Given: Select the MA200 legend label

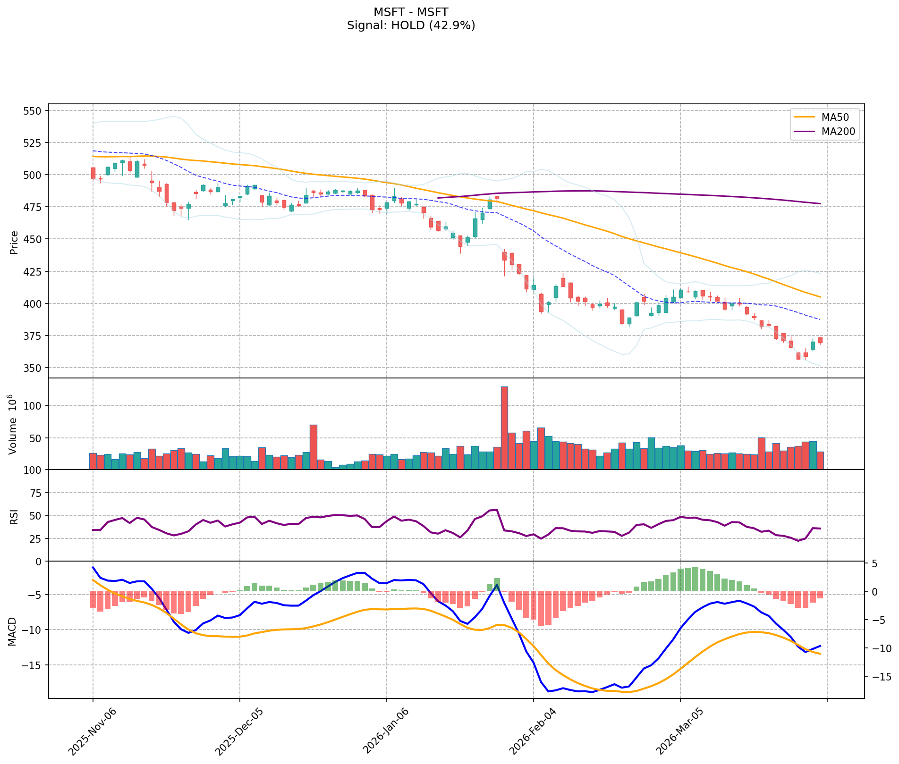Looking at the screenshot, I should pyautogui.click(x=838, y=132).
